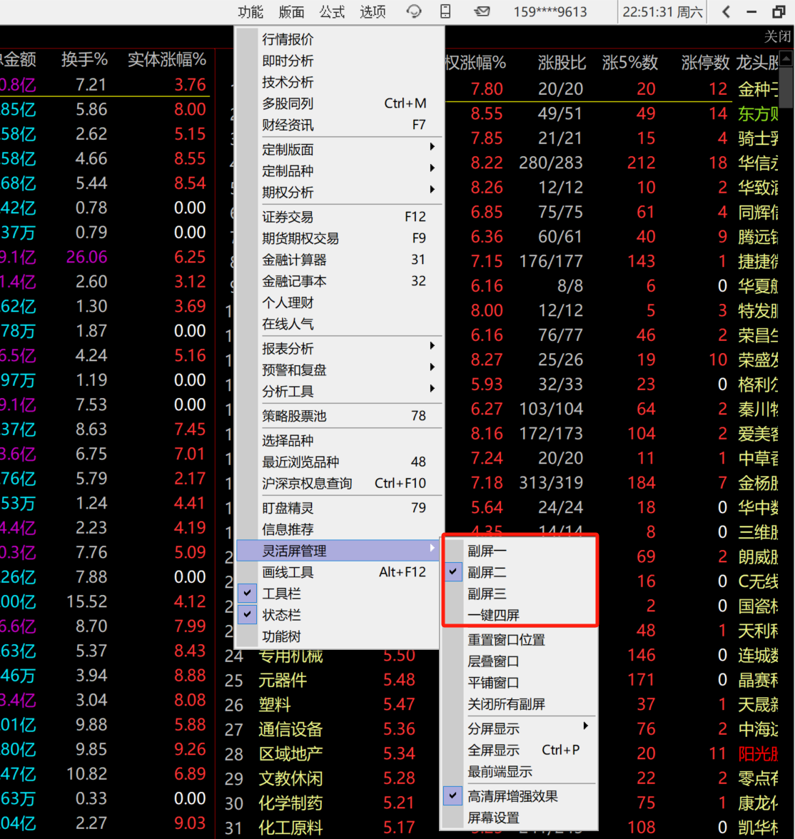Click the vertical scrollbar up arrow
795x839 pixels.
pos(786,59)
